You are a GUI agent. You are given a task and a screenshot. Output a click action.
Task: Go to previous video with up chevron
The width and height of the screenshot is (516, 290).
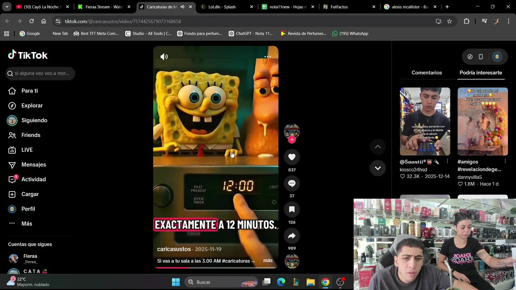[378, 147]
